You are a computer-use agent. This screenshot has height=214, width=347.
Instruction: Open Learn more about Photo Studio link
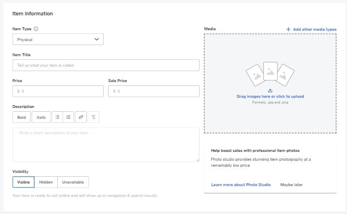241,185
